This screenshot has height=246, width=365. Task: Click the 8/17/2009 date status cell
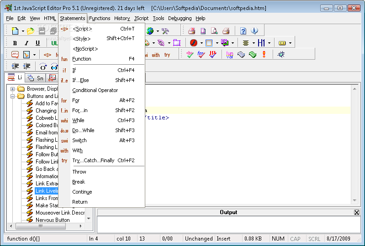(x=339, y=239)
